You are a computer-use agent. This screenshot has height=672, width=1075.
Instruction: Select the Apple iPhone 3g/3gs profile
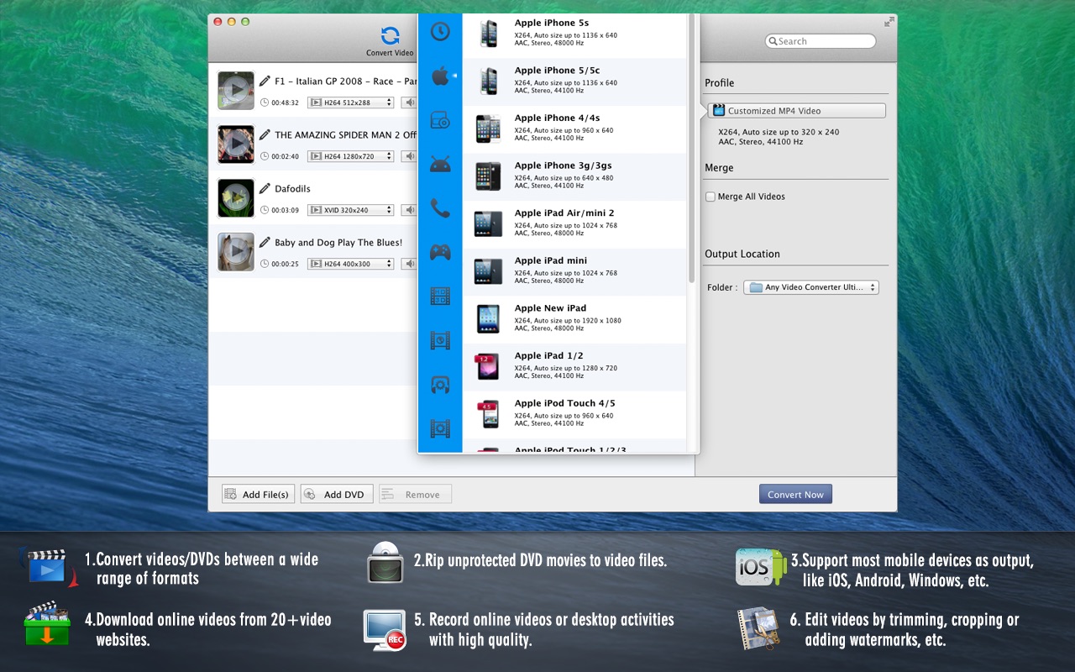(x=574, y=176)
